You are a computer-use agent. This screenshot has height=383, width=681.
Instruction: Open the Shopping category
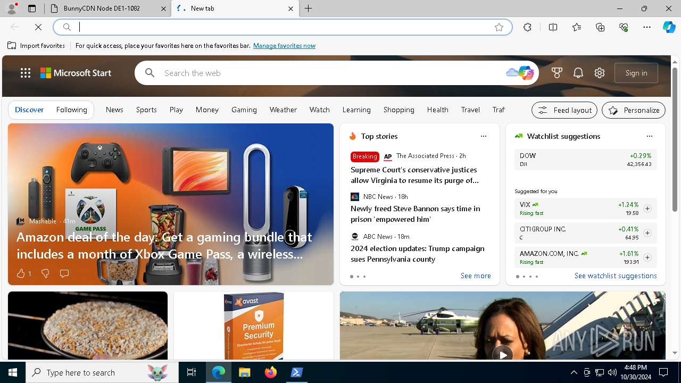[x=399, y=110]
